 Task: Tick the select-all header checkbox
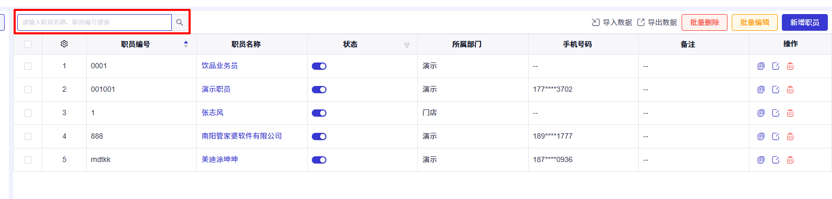coord(28,44)
